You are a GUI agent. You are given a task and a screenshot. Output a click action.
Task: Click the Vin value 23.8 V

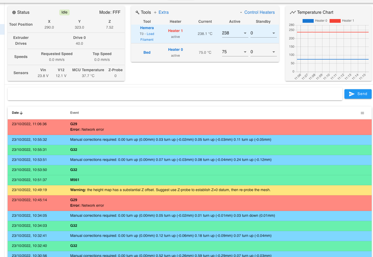coord(43,76)
